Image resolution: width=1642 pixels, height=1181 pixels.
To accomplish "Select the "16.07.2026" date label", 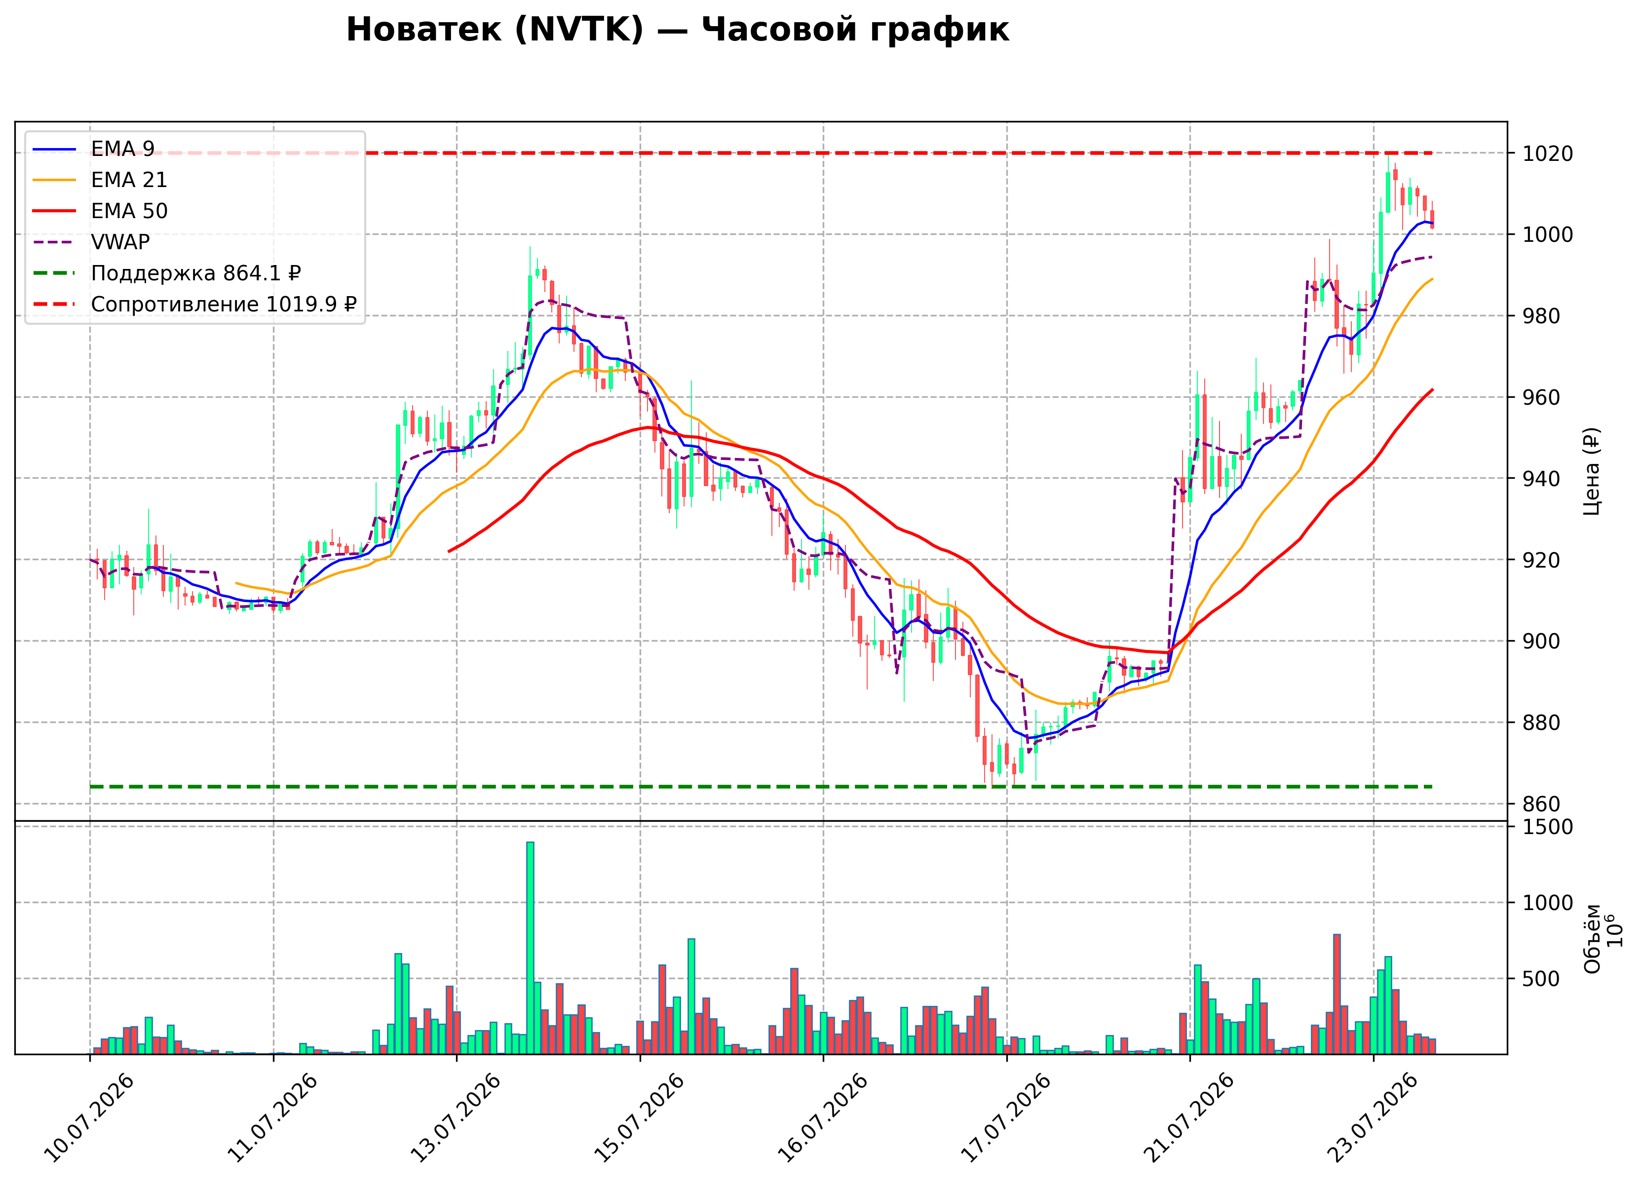I will pos(822,1119).
